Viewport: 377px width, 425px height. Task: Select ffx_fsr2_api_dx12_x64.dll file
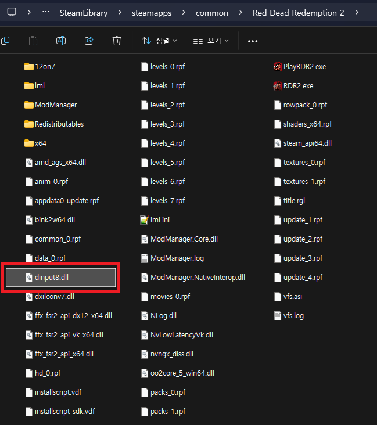[69, 316]
